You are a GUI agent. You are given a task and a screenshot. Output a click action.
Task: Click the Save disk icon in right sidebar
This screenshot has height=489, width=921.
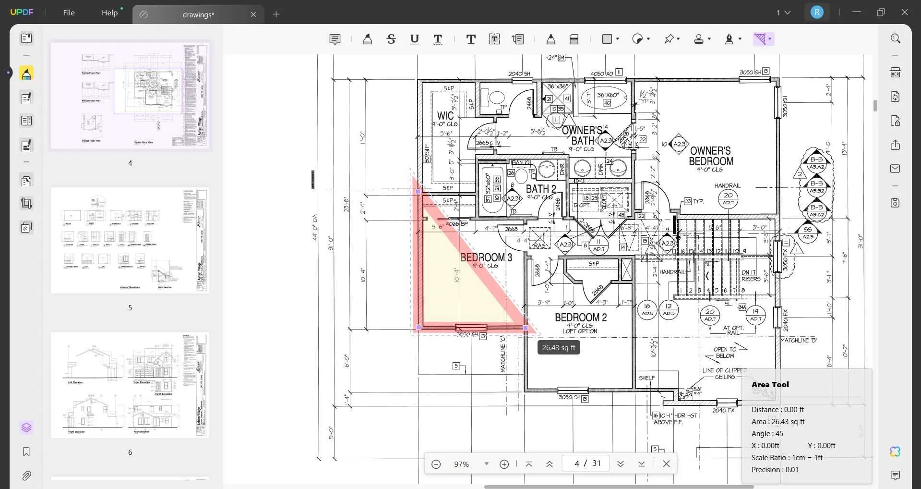coord(895,203)
